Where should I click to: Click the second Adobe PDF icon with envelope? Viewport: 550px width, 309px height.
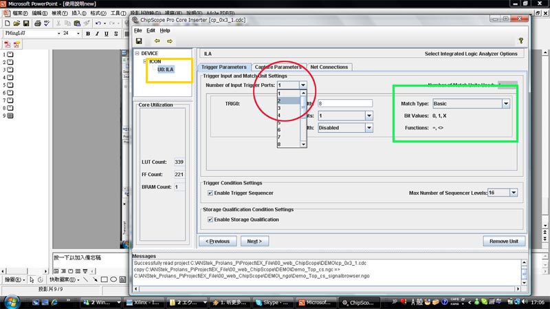pyautogui.click(x=16, y=44)
